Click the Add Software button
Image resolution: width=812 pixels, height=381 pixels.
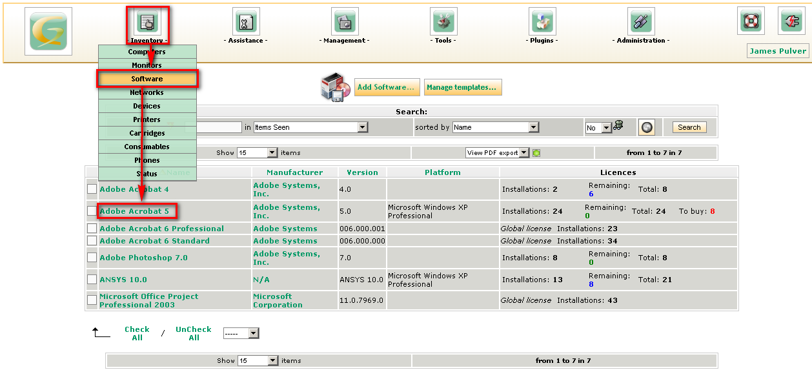(x=387, y=87)
